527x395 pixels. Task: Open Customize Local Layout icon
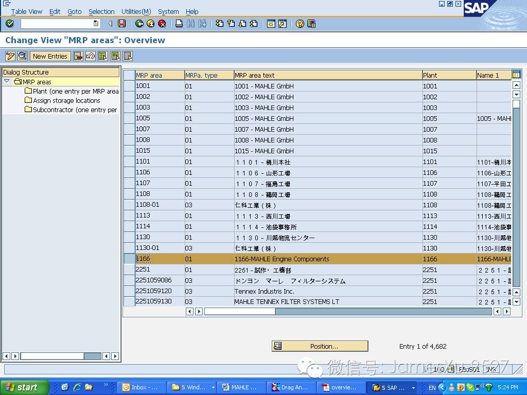click(x=311, y=24)
